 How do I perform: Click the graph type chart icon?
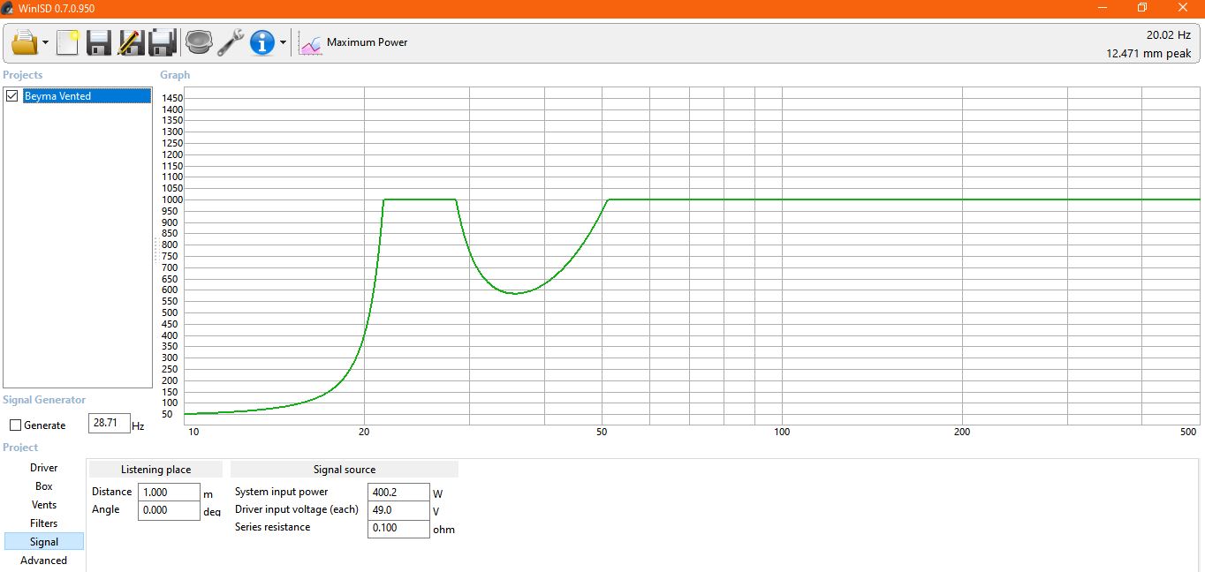click(310, 42)
